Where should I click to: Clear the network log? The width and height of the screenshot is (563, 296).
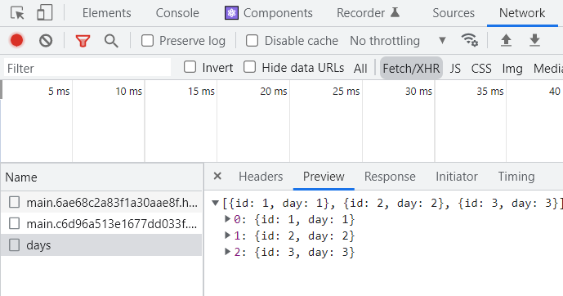[46, 41]
